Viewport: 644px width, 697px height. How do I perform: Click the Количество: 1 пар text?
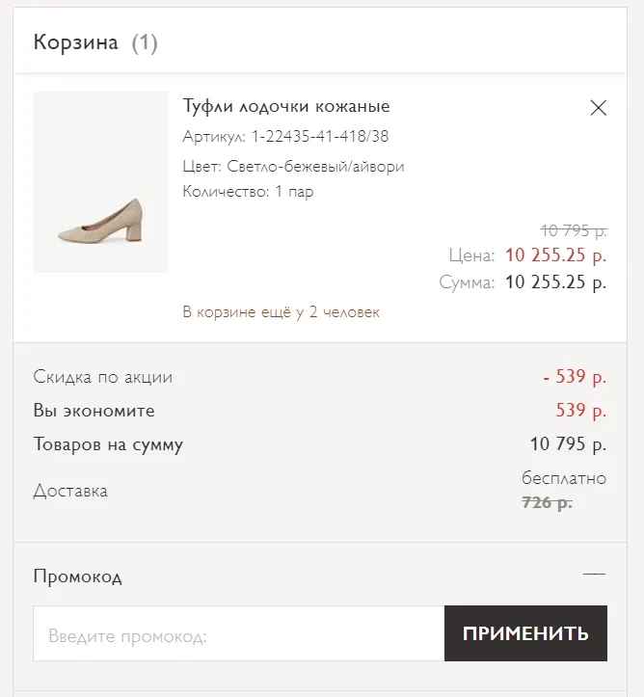pos(248,192)
